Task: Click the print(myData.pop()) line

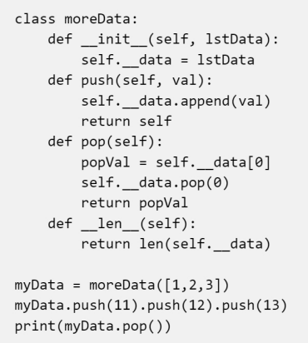Action: pos(93,326)
